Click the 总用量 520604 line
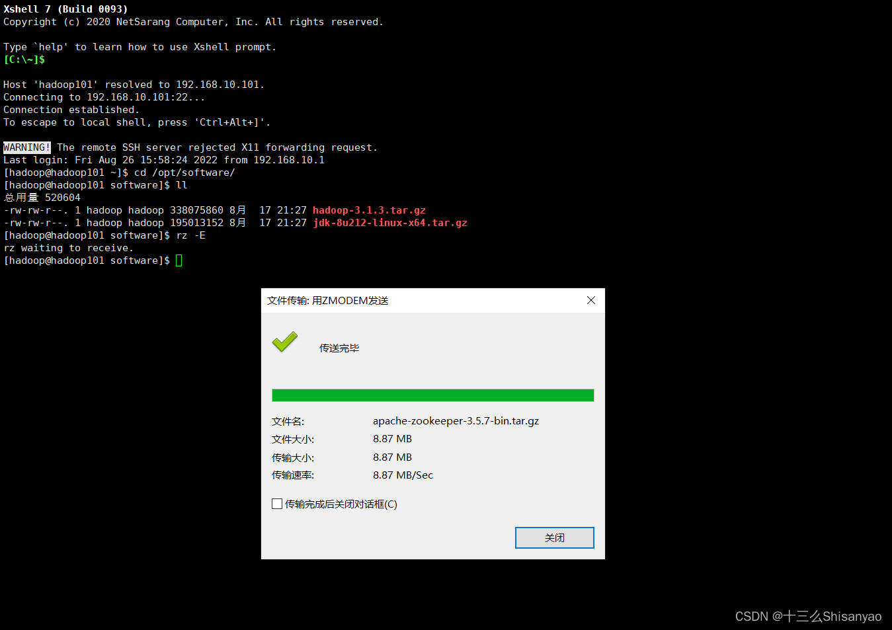The width and height of the screenshot is (892, 630). (x=42, y=198)
